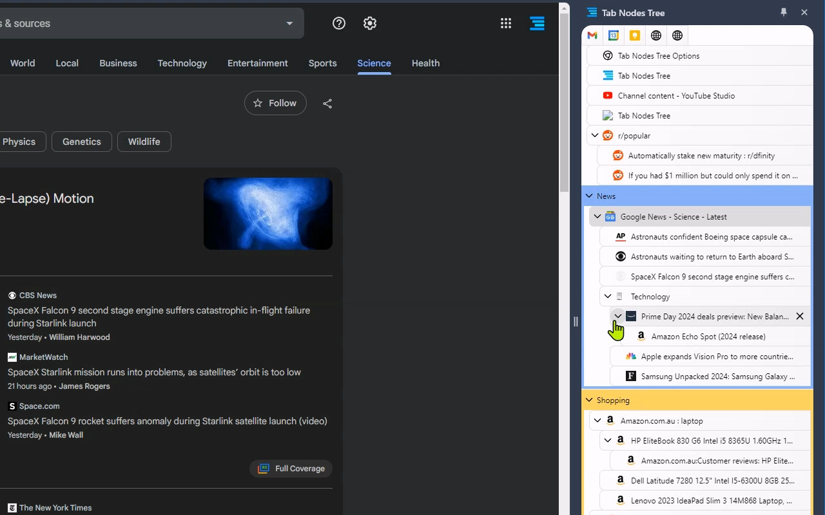825x515 pixels.
Task: Open the search options dropdown arrow
Action: (289, 23)
